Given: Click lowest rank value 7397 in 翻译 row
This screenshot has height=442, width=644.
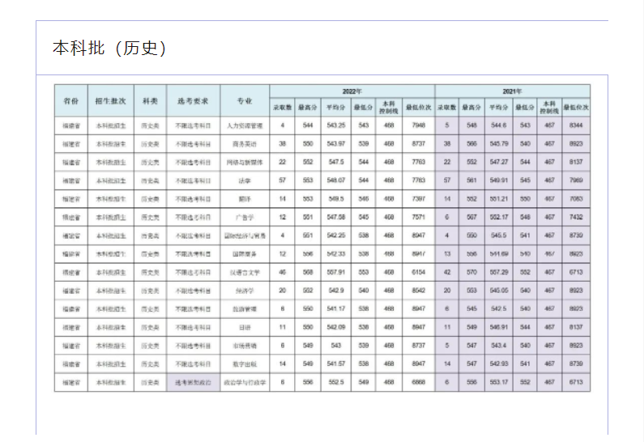Looking at the screenshot, I should 419,198.
